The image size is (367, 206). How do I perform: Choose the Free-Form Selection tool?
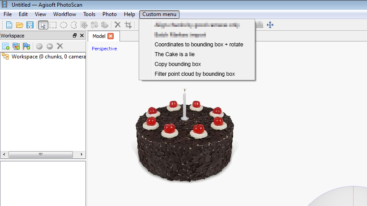pyautogui.click(x=74, y=25)
